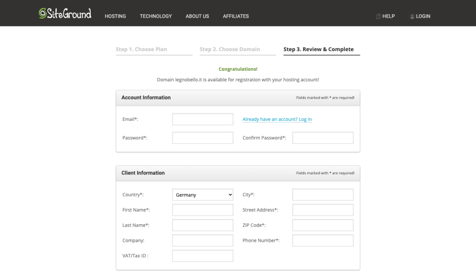Click into the City field

click(x=323, y=195)
